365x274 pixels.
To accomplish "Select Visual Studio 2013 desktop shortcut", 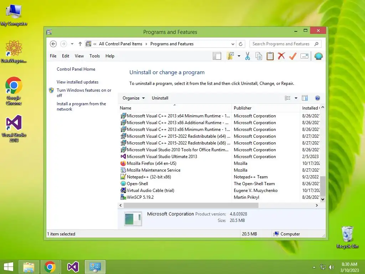I will pos(14,128).
